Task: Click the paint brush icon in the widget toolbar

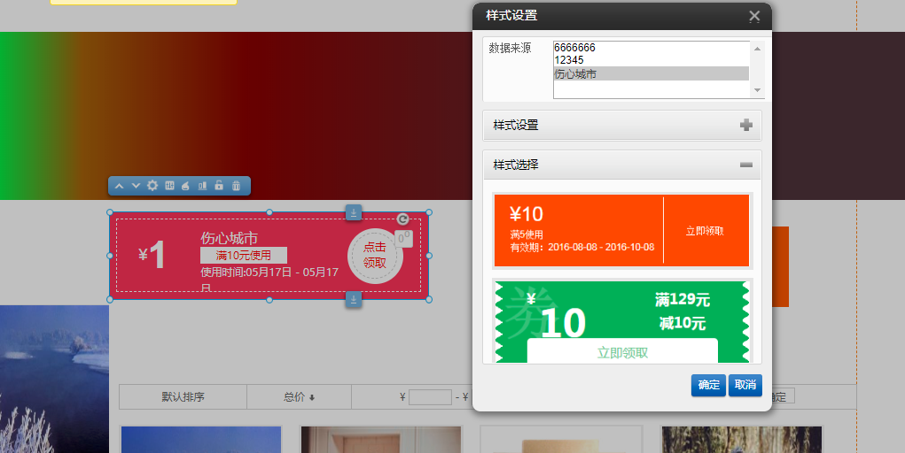Action: (185, 186)
